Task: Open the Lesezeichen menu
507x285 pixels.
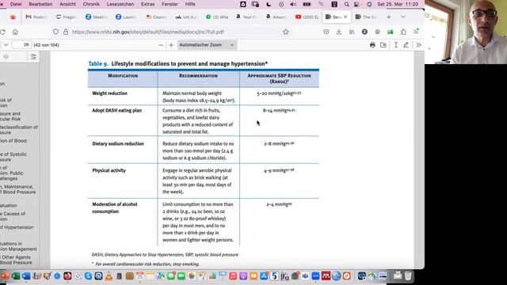Action: click(x=120, y=4)
